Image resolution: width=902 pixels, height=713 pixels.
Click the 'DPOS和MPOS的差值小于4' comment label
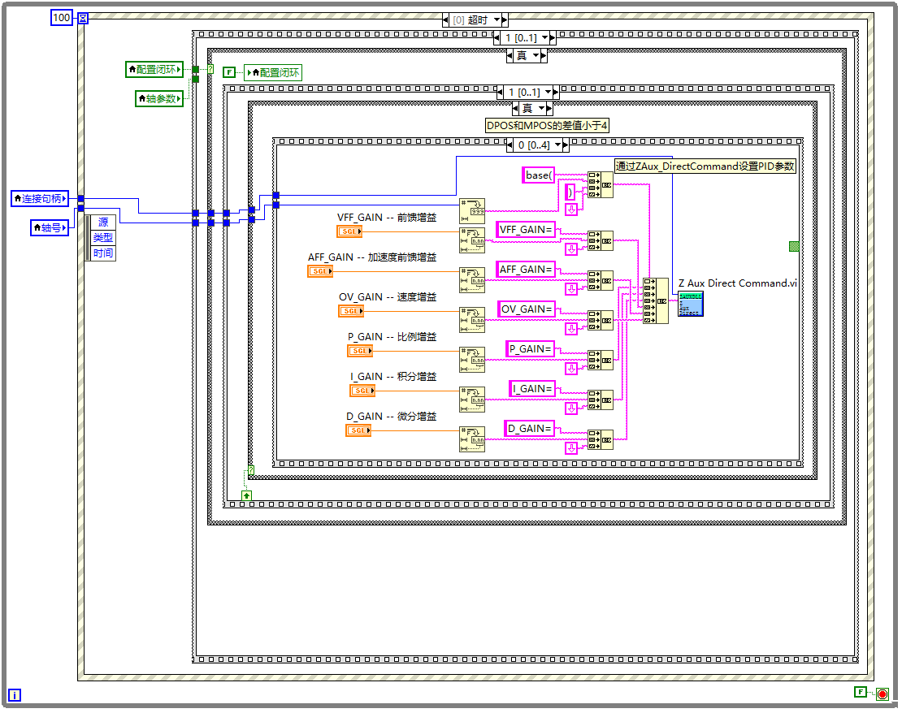coord(547,125)
